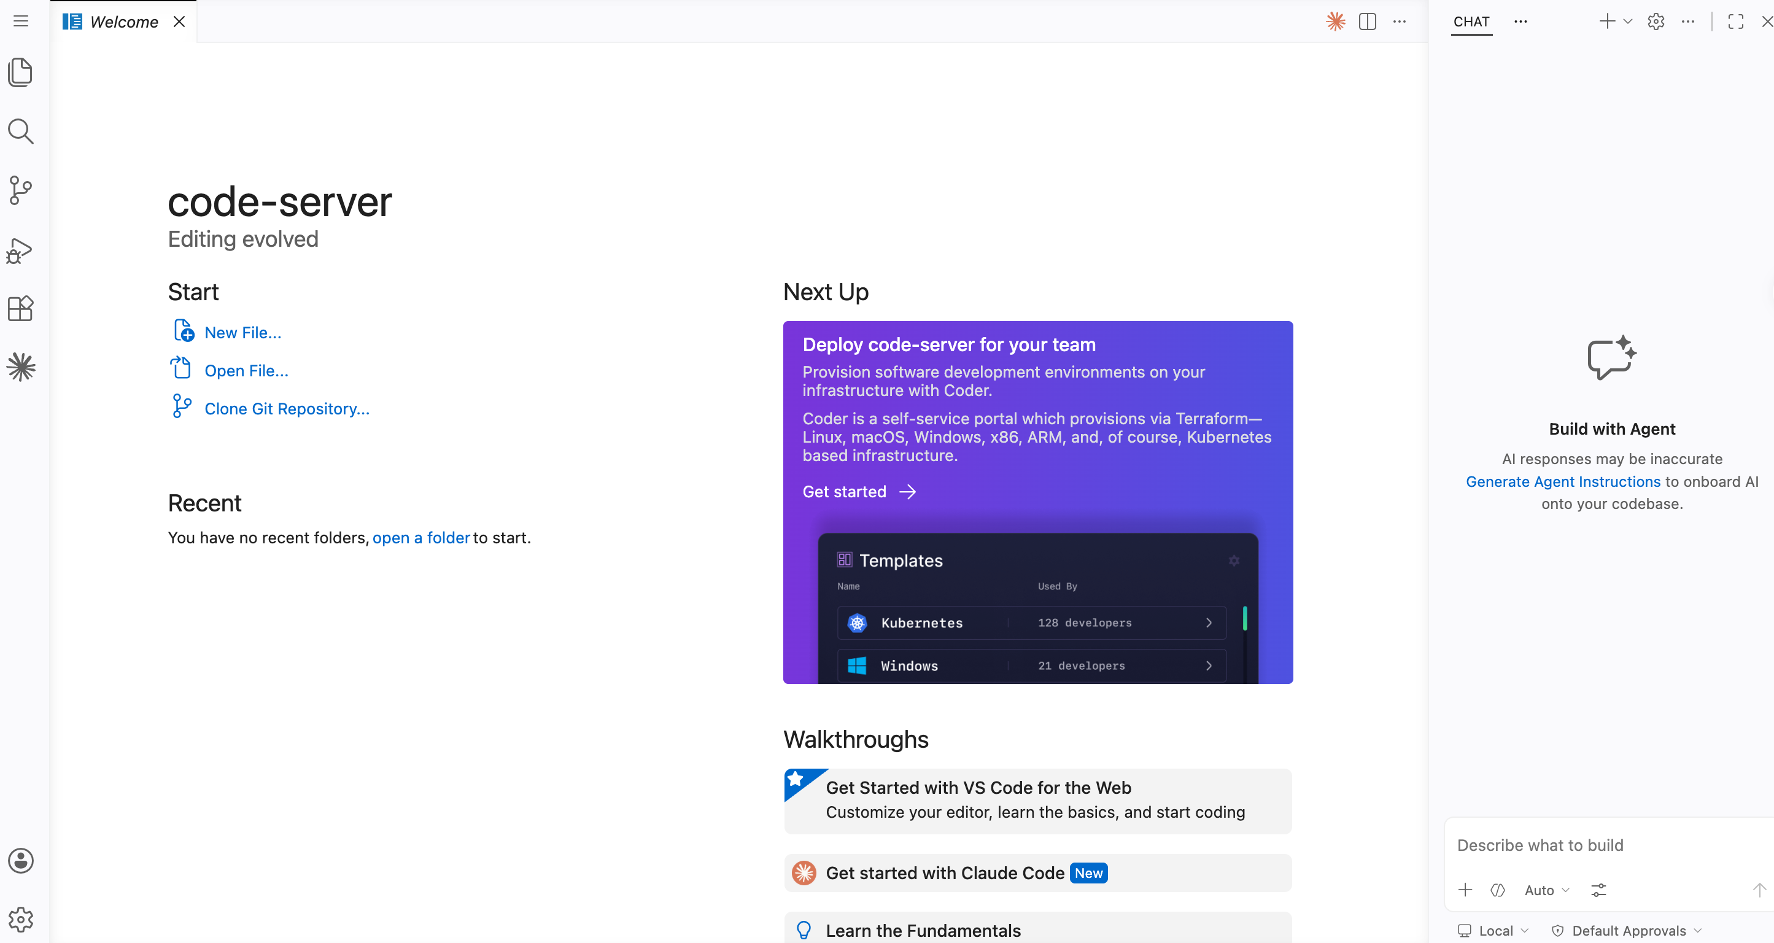Viewport: 1774px width, 943px height.
Task: Click the Deploy code-server for your team heading
Action: (x=949, y=344)
